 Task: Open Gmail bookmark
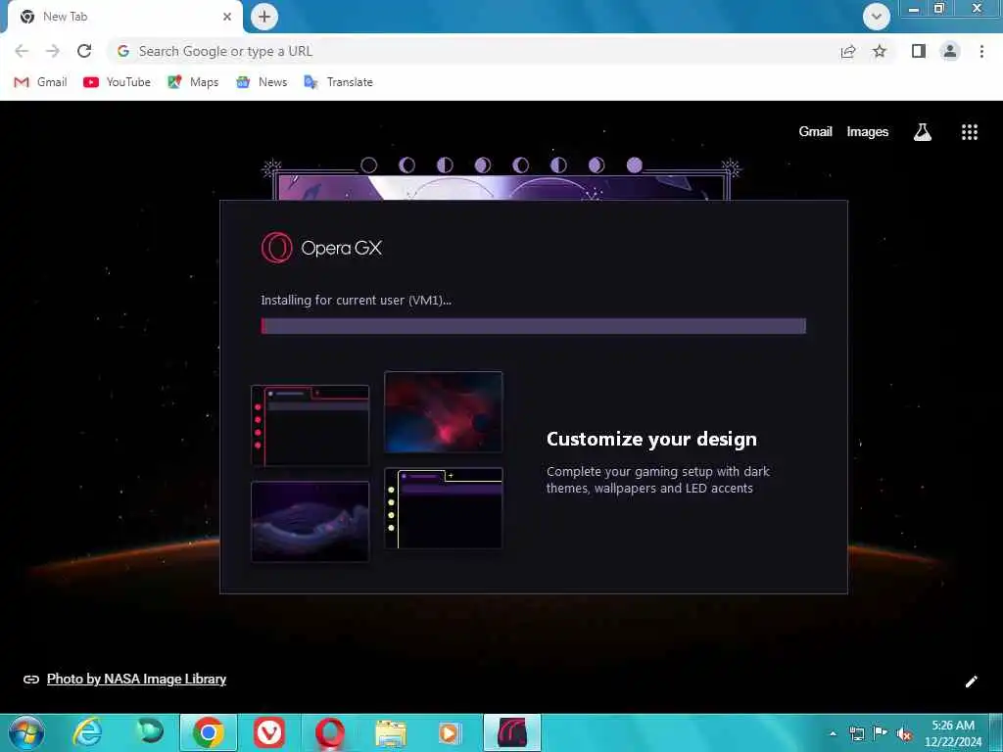click(40, 82)
